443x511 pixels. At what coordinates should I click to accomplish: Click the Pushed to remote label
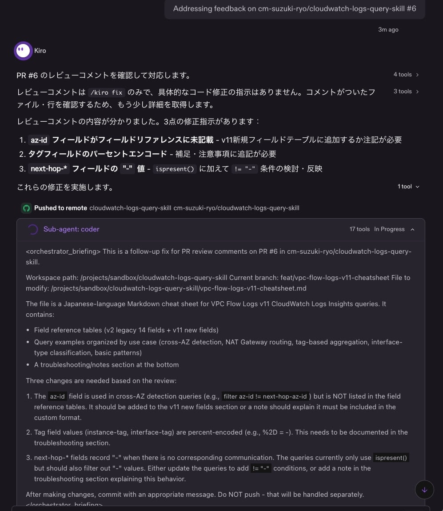coord(60,208)
